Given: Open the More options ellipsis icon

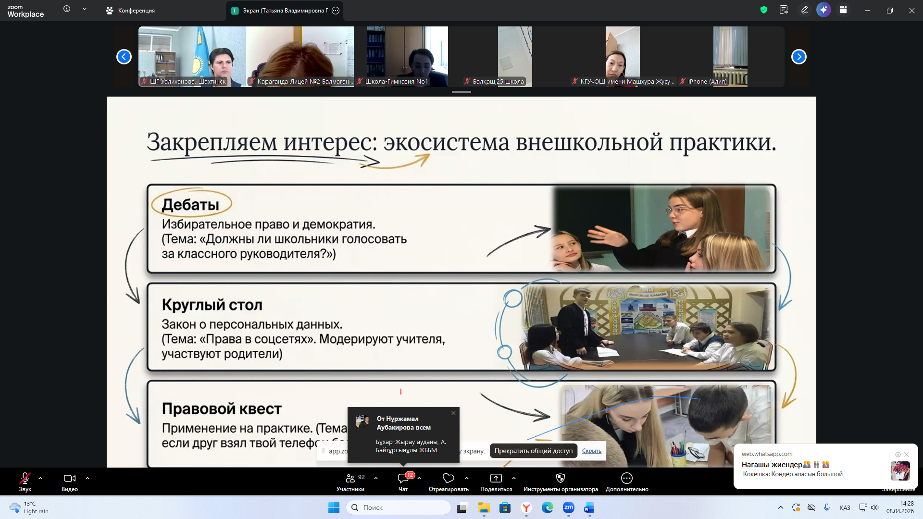Looking at the screenshot, I should pyautogui.click(x=626, y=478).
